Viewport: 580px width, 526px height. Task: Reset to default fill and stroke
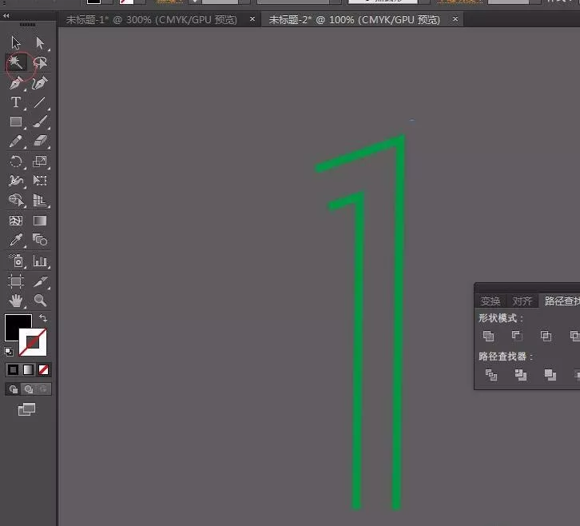click(9, 351)
